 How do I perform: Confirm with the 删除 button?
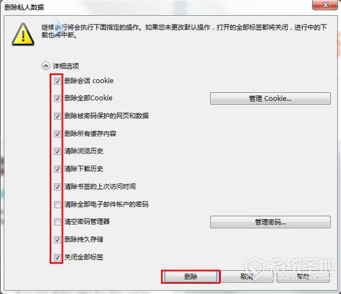(190, 277)
